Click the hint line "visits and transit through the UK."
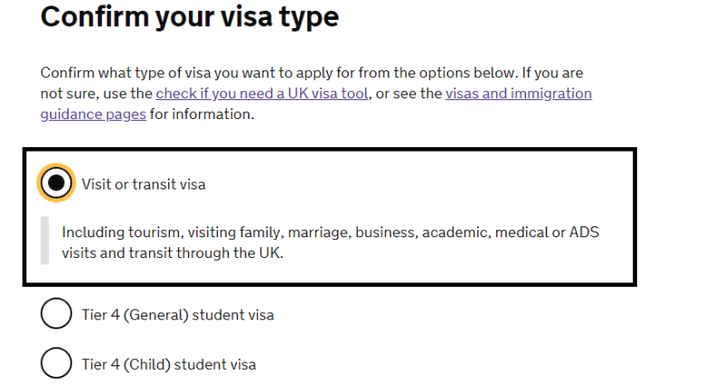The image size is (705, 386). pyautogui.click(x=173, y=253)
